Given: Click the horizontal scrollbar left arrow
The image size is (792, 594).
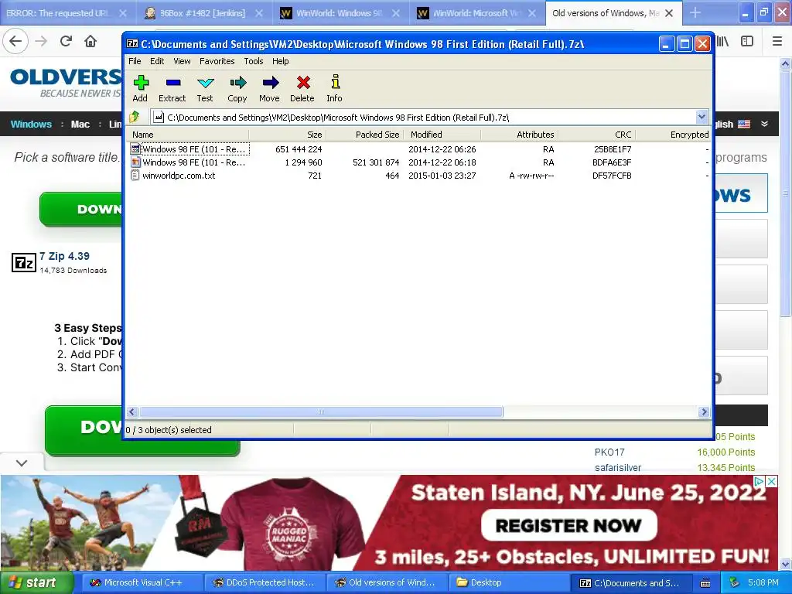Looking at the screenshot, I should point(132,411).
